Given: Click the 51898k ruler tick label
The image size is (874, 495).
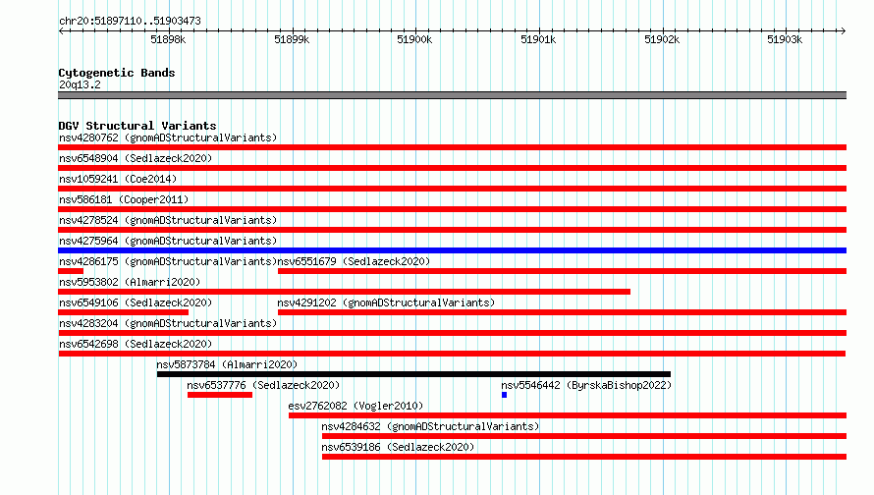Looking at the screenshot, I should point(168,39).
